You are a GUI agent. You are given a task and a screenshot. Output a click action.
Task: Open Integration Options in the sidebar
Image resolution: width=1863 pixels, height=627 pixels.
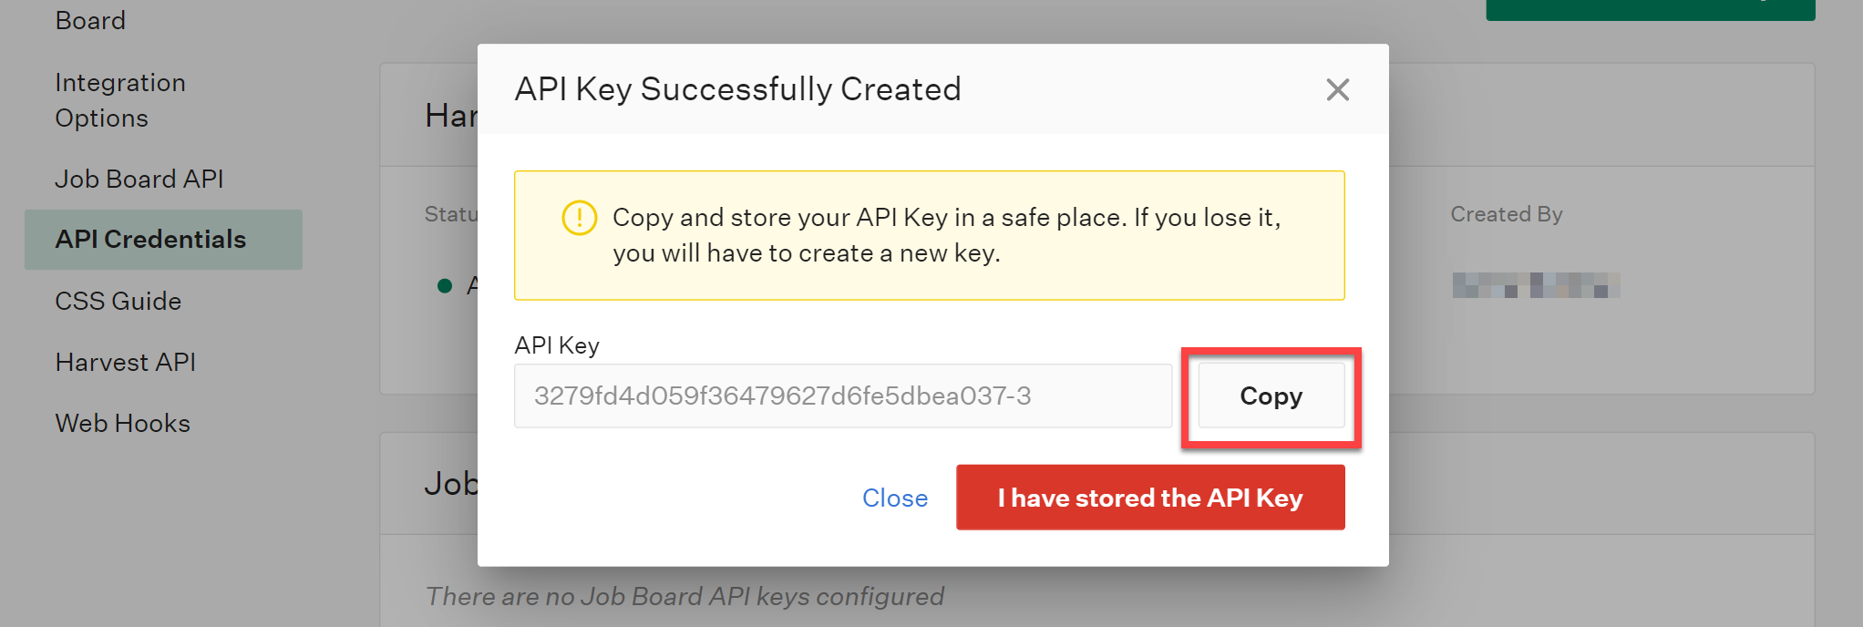(x=119, y=100)
